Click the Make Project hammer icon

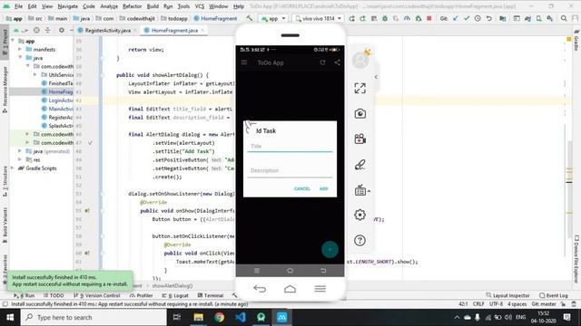250,18
